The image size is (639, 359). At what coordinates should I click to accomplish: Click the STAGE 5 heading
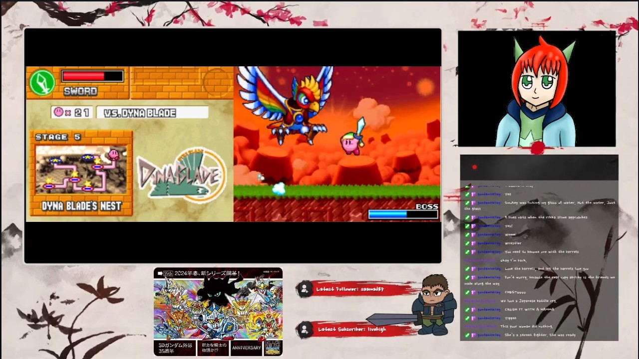(x=57, y=137)
